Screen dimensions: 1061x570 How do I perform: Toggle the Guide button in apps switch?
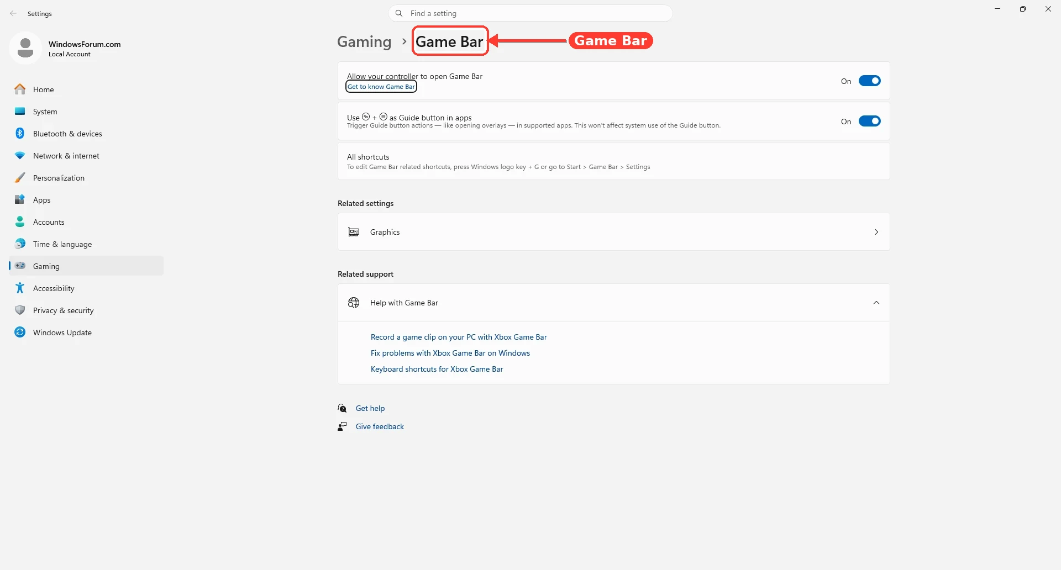point(869,121)
